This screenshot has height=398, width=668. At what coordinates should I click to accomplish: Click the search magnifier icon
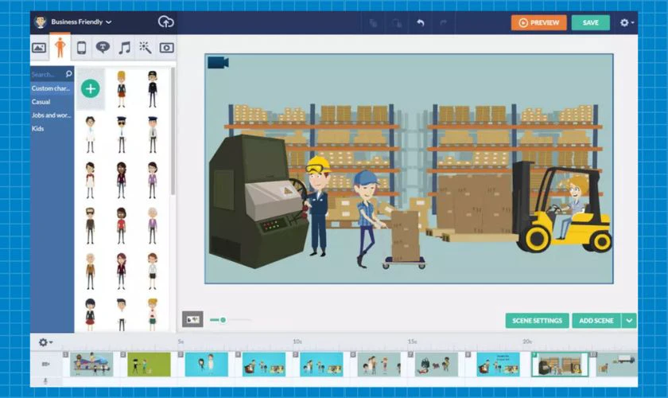[68, 74]
